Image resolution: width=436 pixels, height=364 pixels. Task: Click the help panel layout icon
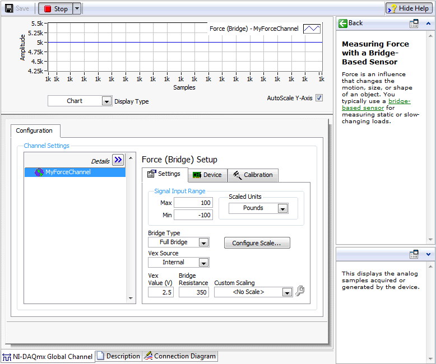tap(414, 24)
